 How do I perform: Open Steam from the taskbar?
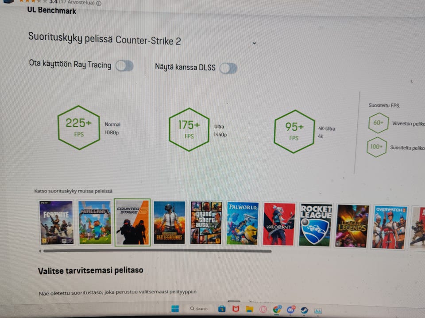coord(304,310)
